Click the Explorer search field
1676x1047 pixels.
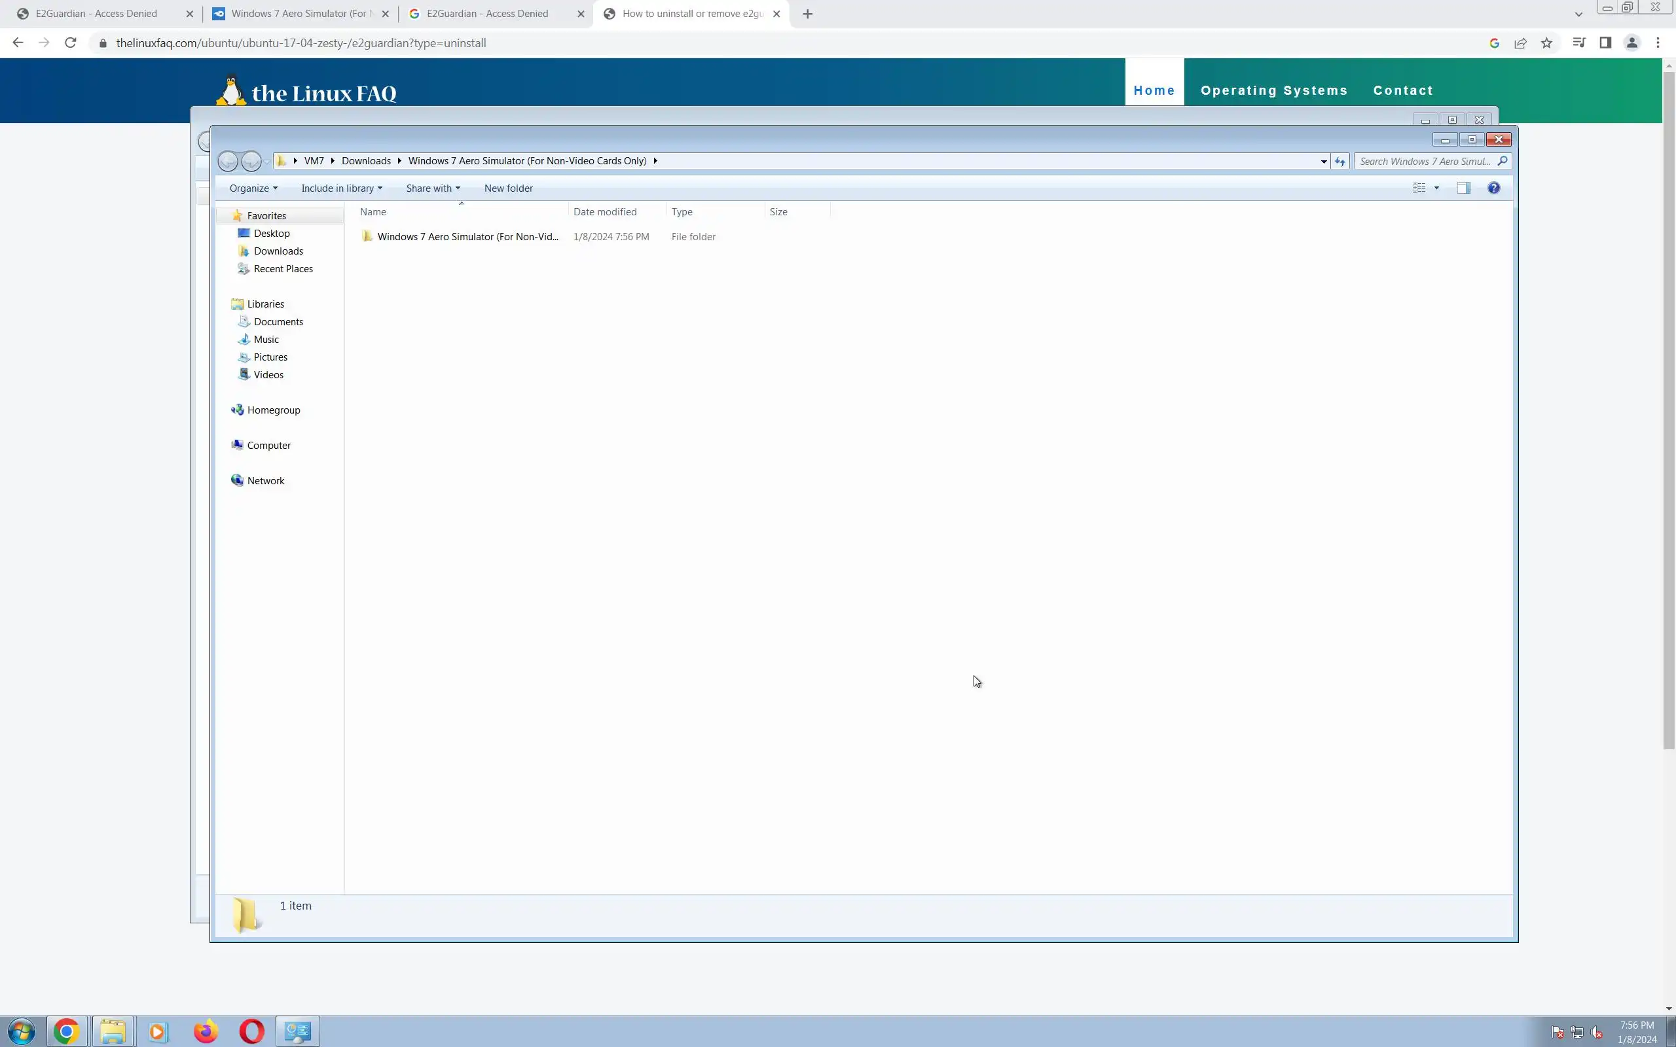pyautogui.click(x=1425, y=161)
